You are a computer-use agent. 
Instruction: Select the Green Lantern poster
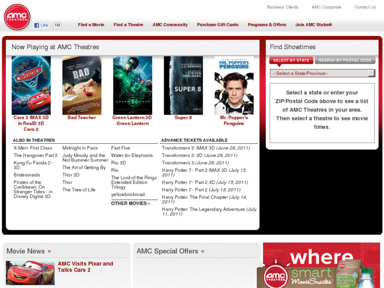click(133, 85)
